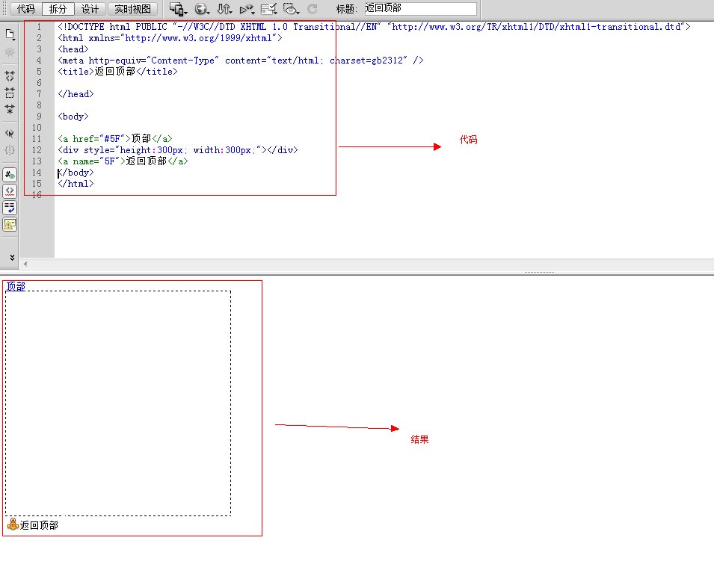Click Expand All icon in coding toolbar

coord(10,109)
